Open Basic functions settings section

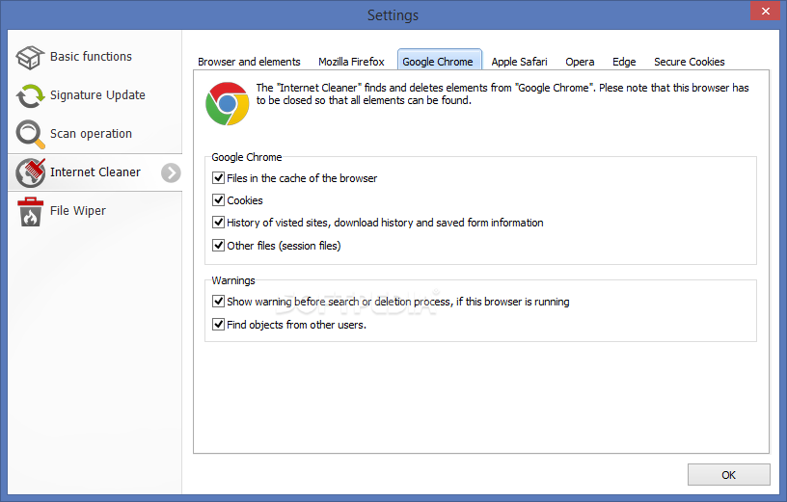95,57
